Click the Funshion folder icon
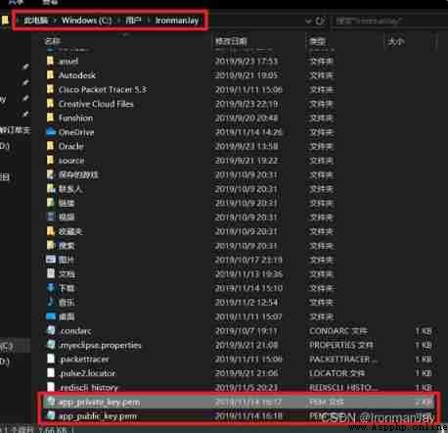 (x=50, y=118)
